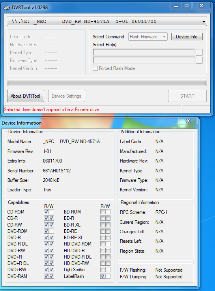Click the Changes Left label
Viewport: 215px width, 291px height.
pyautogui.click(x=133, y=232)
